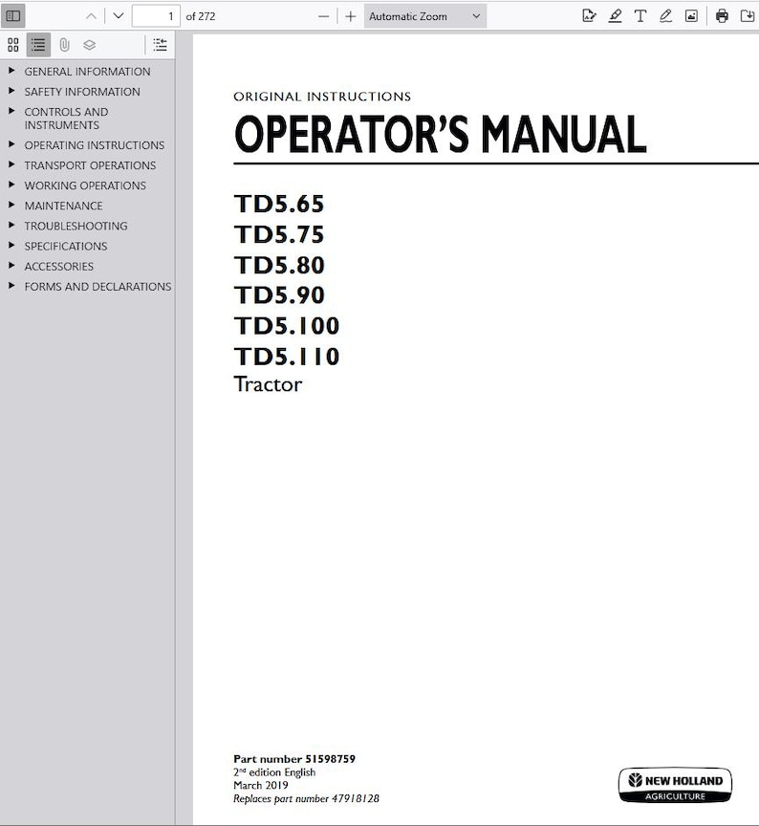Click the TD5.100 model text
Viewport: 759px width, 826px height.
[287, 326]
